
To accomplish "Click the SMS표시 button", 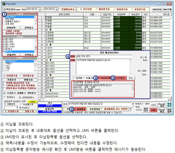I will pyautogui.click(x=157, y=9).
